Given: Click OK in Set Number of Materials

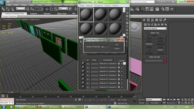Looking at the screenshot, I should (x=117, y=45).
